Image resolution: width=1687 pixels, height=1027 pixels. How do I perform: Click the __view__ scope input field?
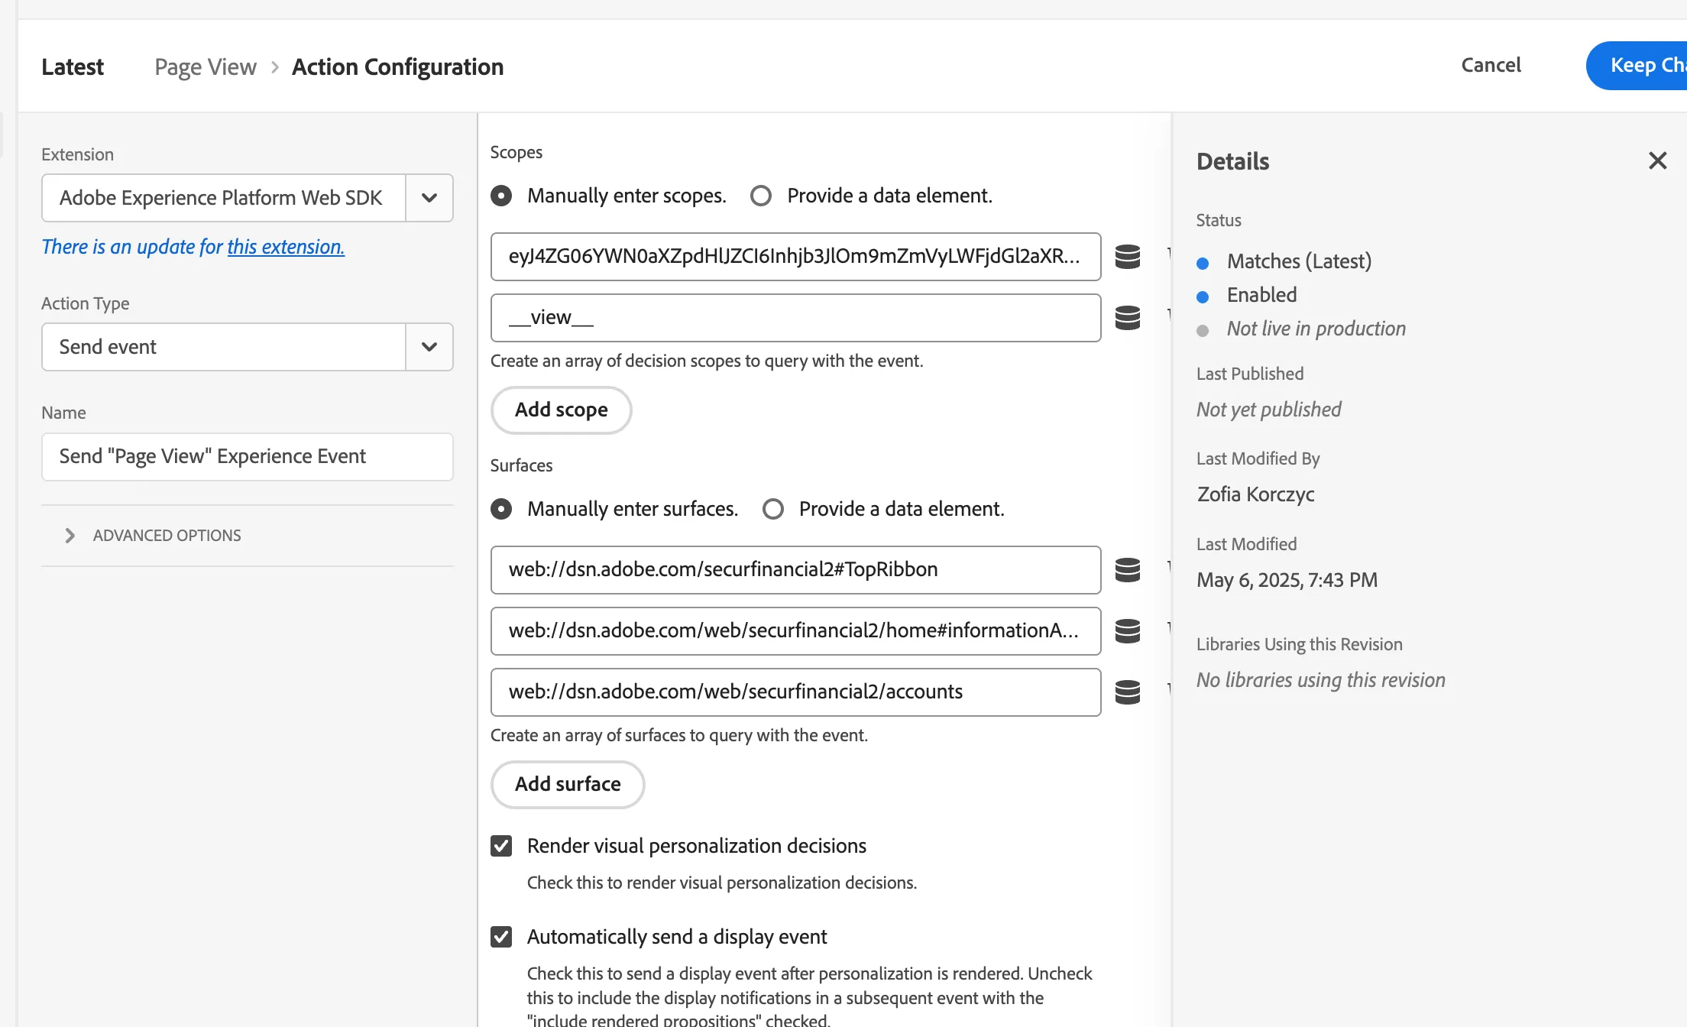[x=795, y=318]
